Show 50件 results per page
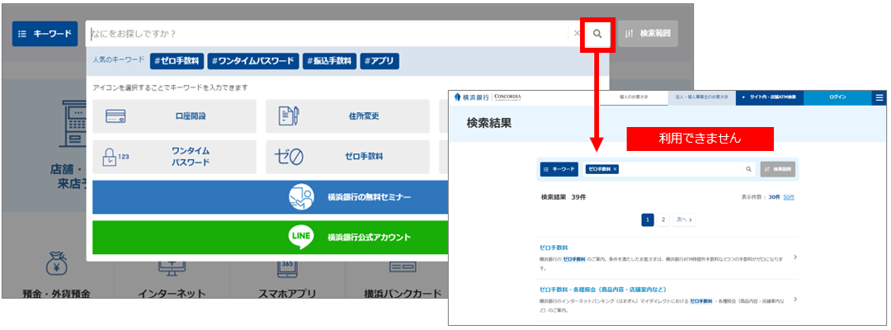891x330 pixels. tap(789, 198)
